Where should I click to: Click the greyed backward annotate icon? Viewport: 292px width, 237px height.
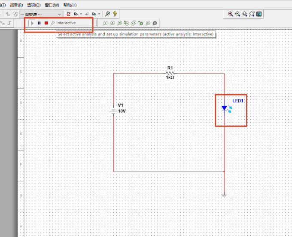click(87, 14)
